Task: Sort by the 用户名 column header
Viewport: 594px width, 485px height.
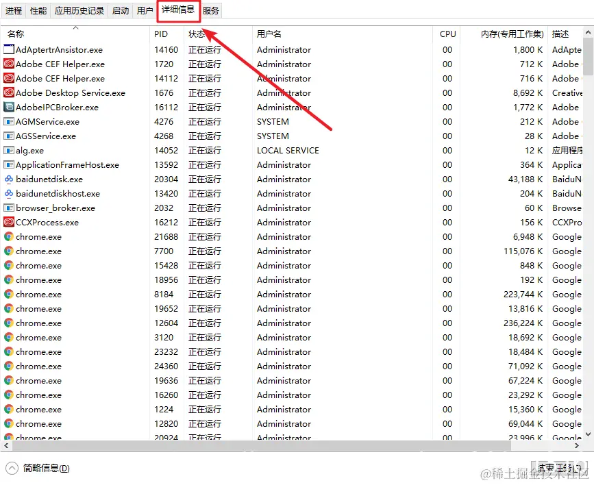Action: pos(343,34)
